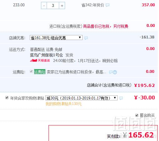Click the label 店铺合计(含运费和进口税)
The image size is (159, 141).
109,85
